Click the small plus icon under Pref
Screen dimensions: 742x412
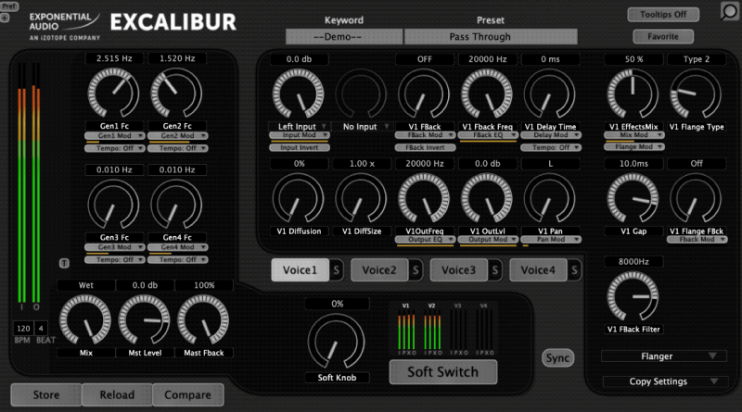pos(5,19)
